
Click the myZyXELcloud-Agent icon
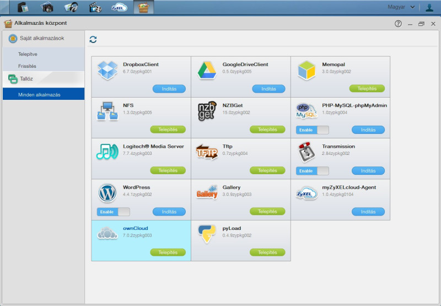pos(306,194)
